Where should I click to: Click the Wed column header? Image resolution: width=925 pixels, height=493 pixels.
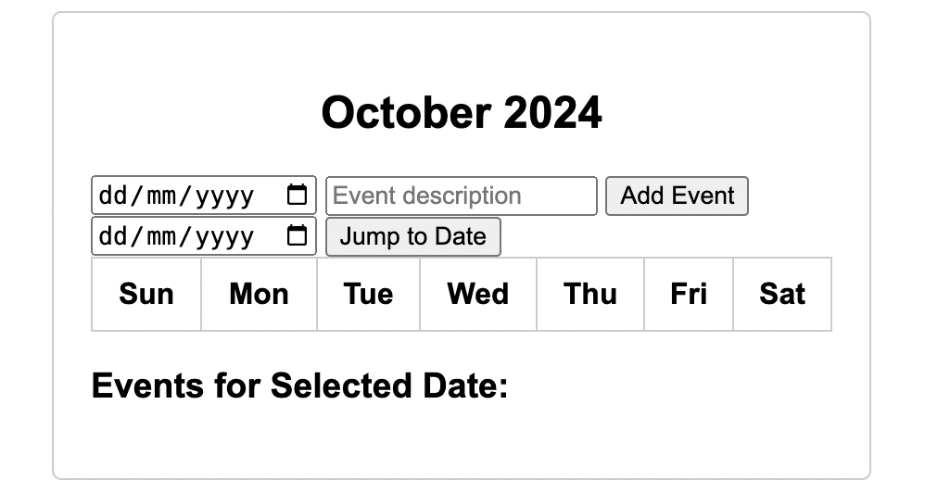[478, 294]
